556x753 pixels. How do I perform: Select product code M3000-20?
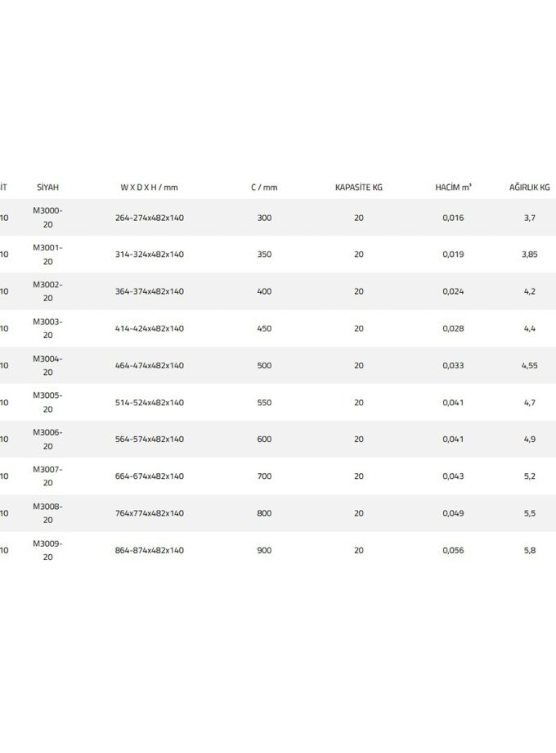pos(47,217)
